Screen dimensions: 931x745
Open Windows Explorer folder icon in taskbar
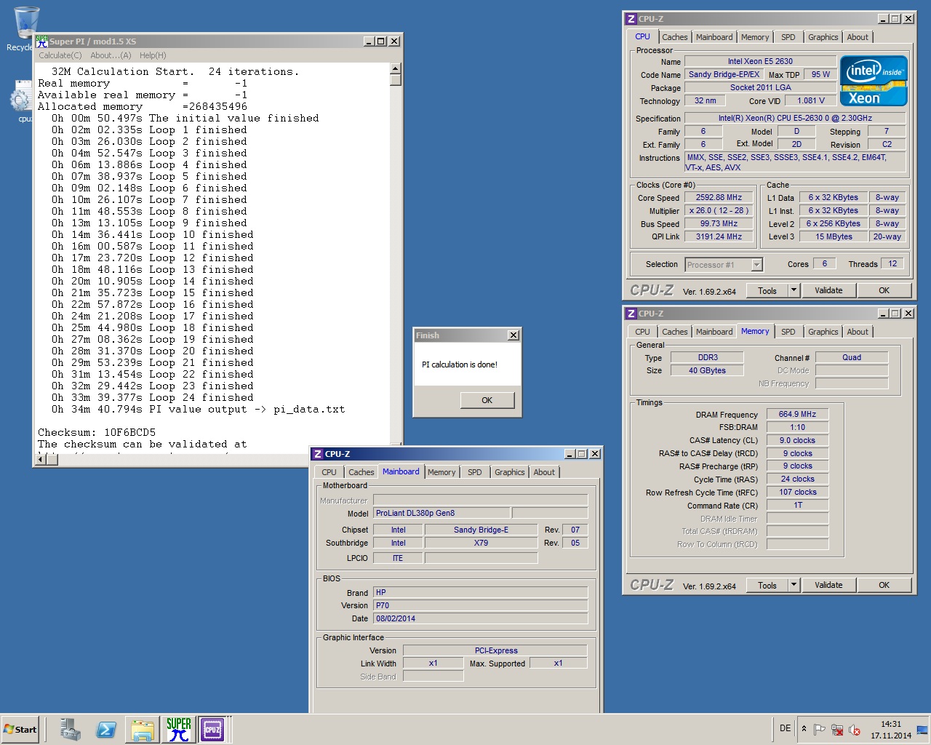pyautogui.click(x=142, y=729)
